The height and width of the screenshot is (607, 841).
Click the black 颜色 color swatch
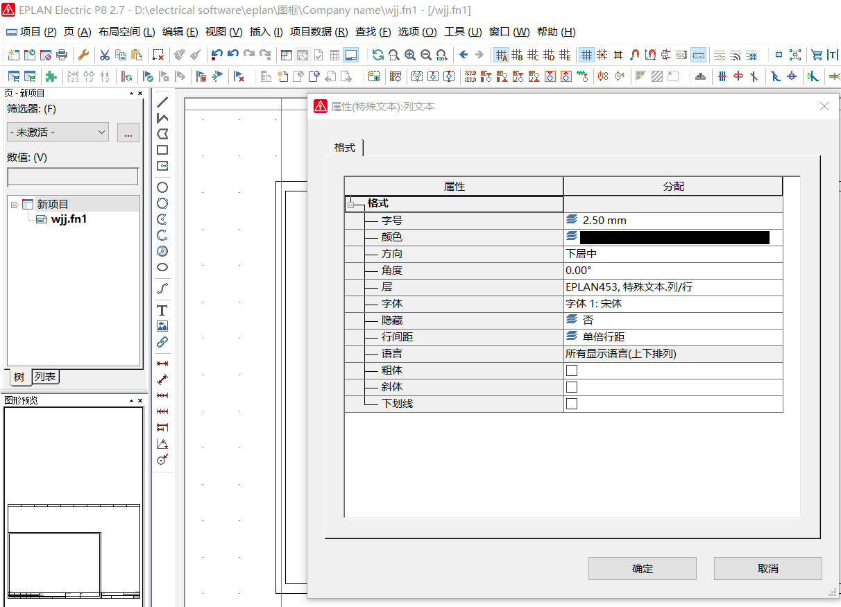point(674,237)
